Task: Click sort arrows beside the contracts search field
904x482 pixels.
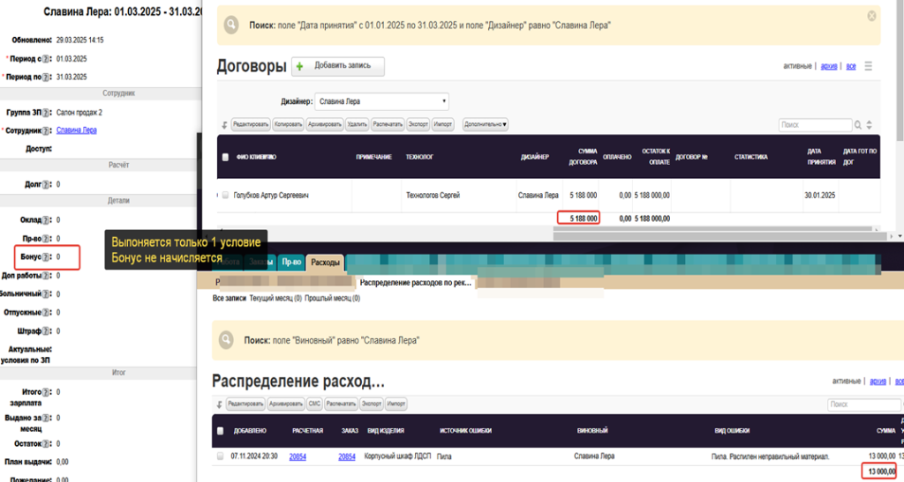Action: pos(870,125)
